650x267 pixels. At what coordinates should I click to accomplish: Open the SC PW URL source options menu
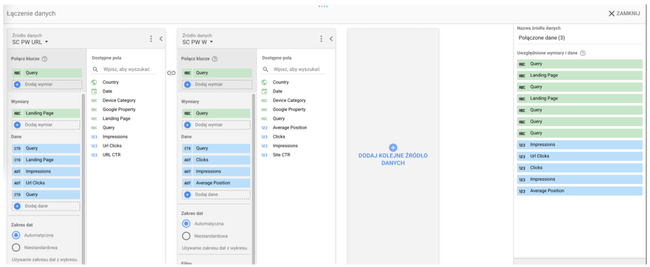[150, 39]
